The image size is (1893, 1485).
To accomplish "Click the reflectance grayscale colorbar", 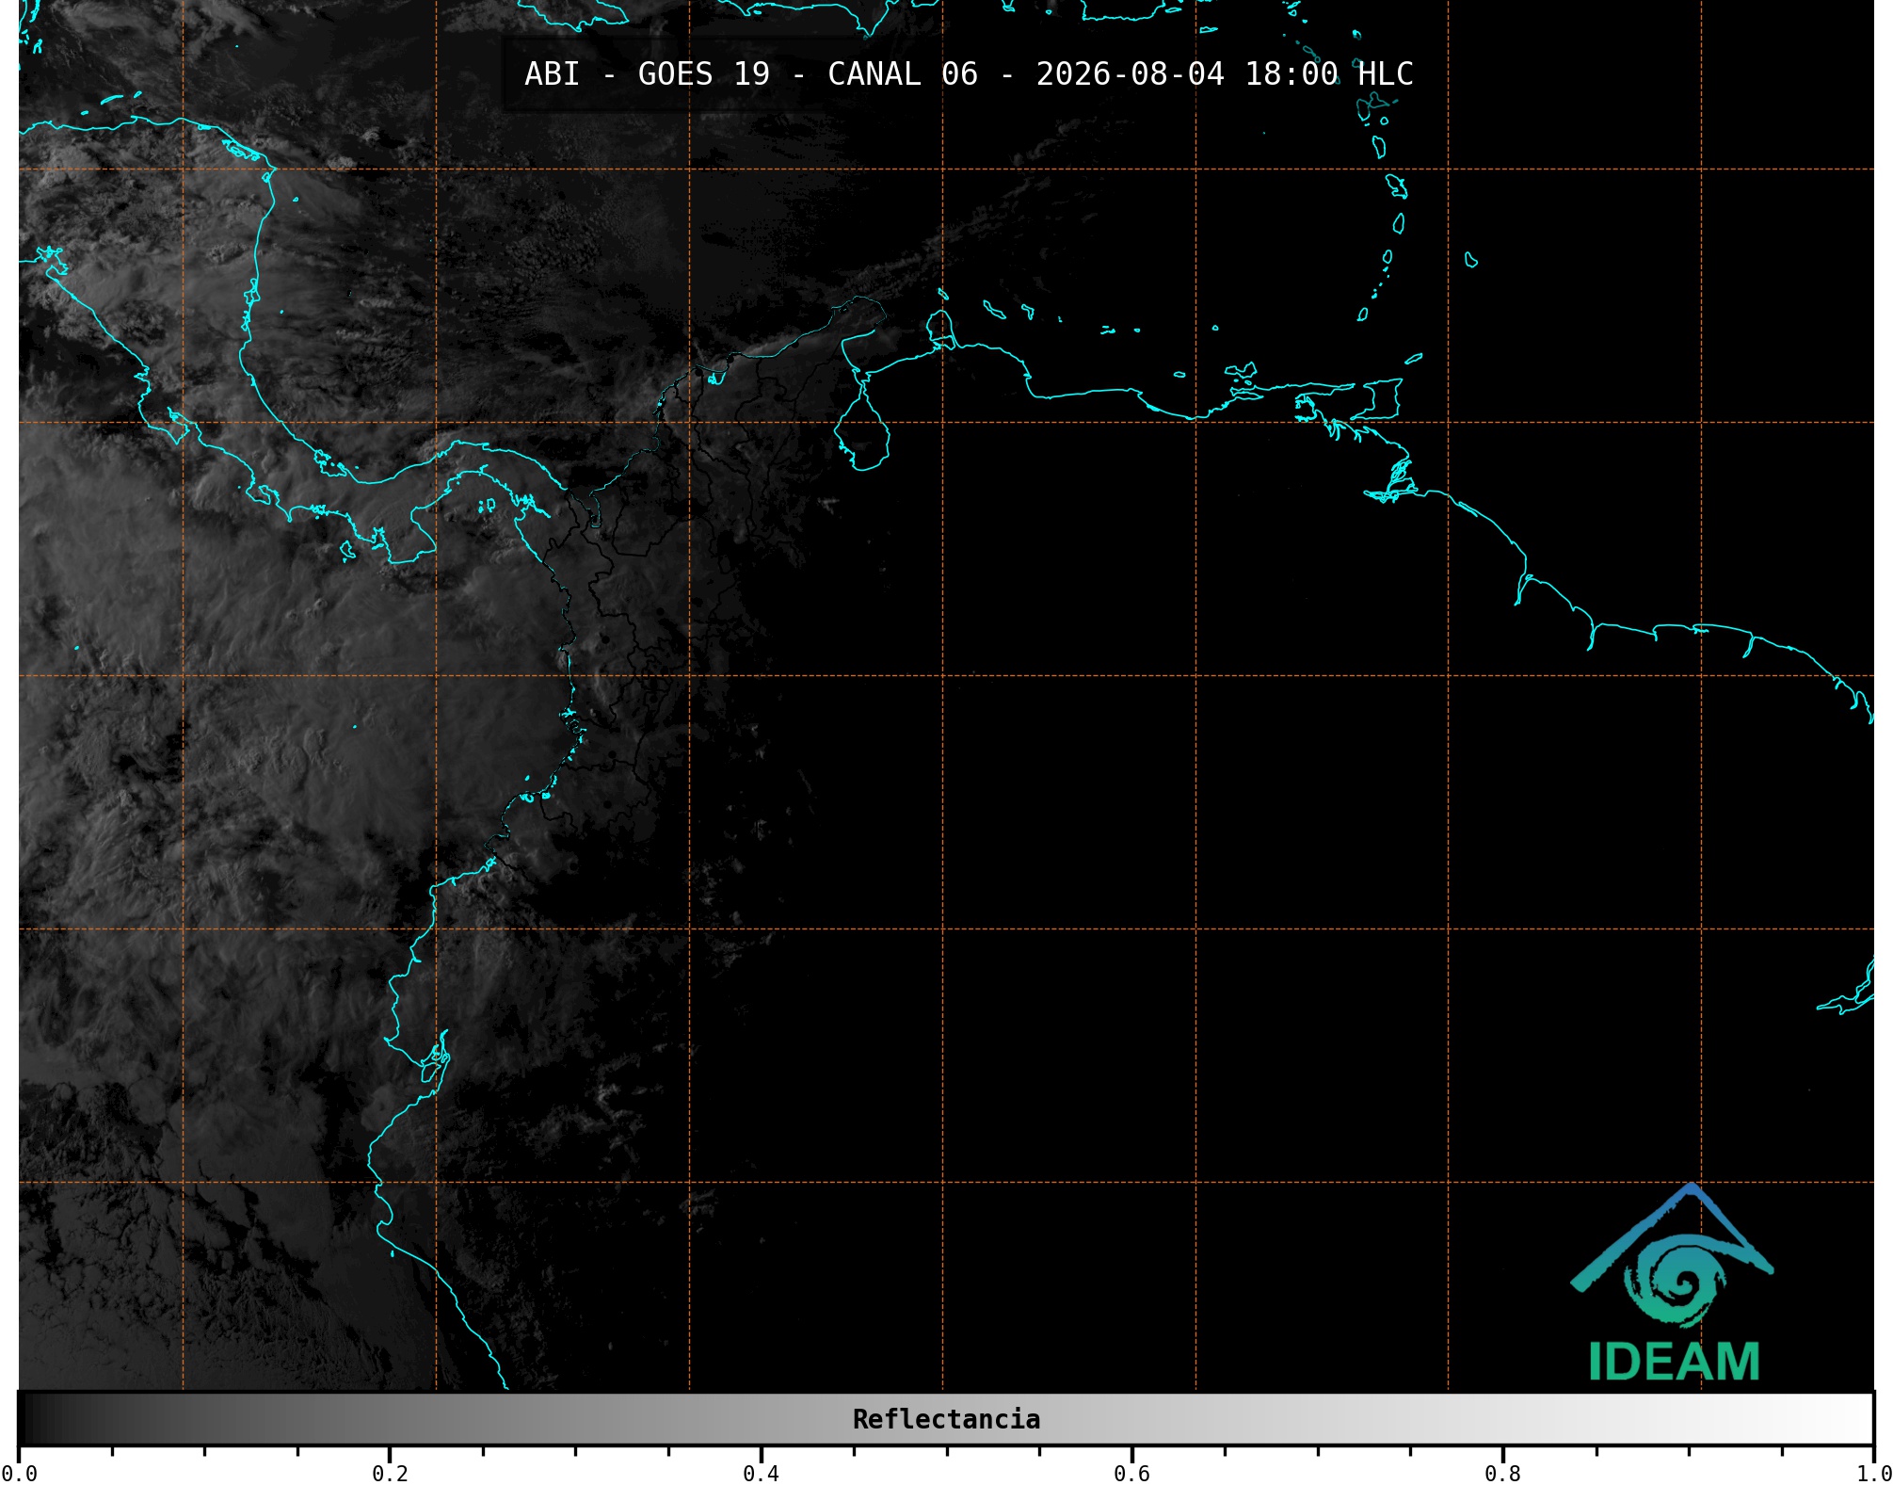I will (946, 1418).
